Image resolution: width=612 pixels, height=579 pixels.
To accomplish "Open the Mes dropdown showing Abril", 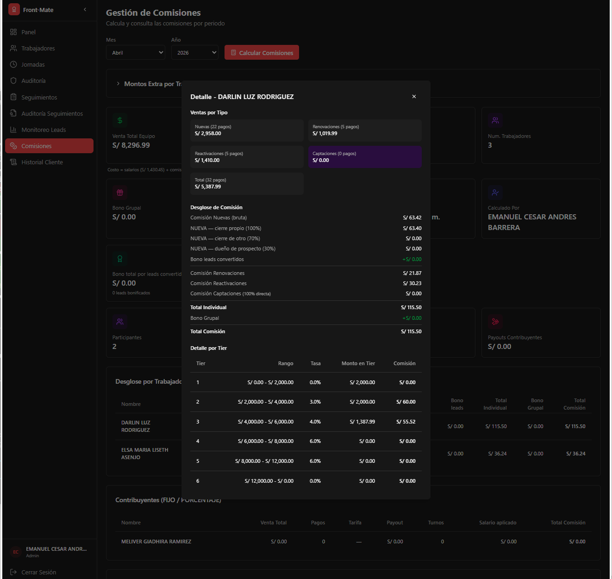I will tap(136, 52).
